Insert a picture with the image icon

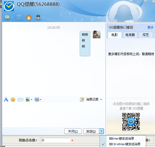point(28,99)
